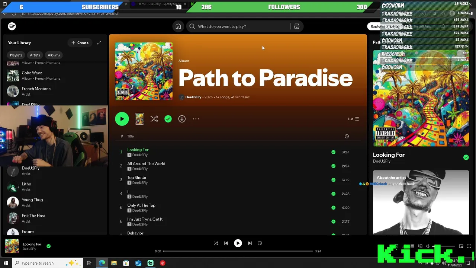476x268 pixels.
Task: Skip to the previous track
Action: 226,243
